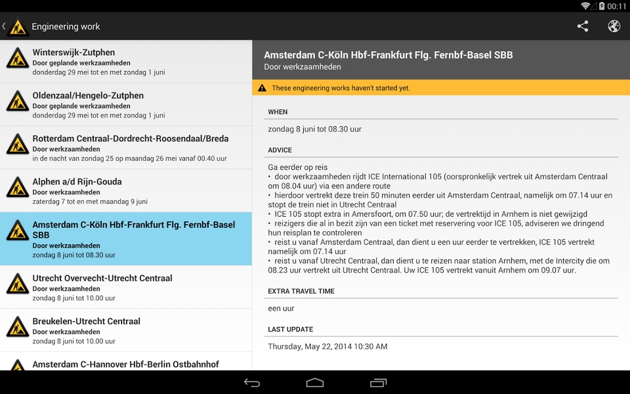Image resolution: width=630 pixels, height=394 pixels.
Task: Open the globe web icon
Action: click(614, 26)
